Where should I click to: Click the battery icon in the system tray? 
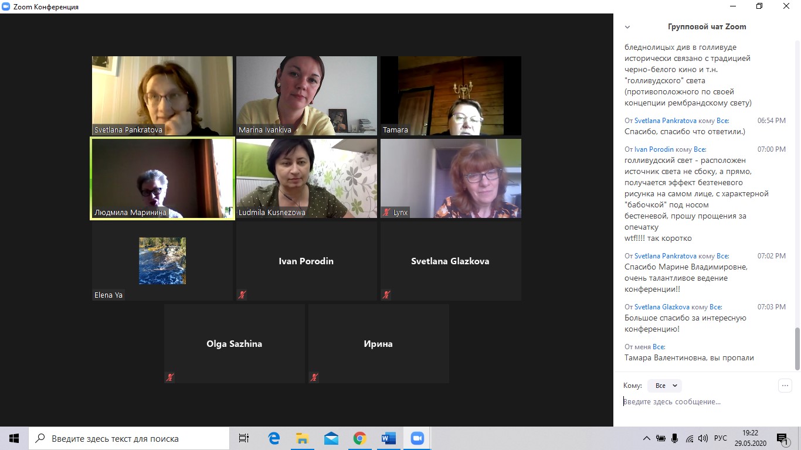tap(661, 438)
